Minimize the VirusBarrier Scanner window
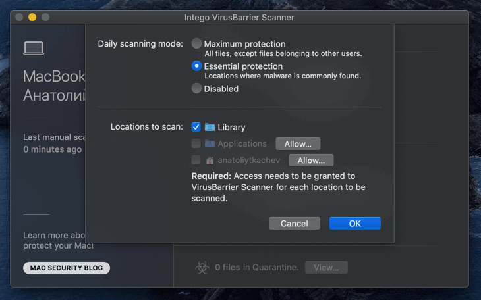 (x=32, y=17)
